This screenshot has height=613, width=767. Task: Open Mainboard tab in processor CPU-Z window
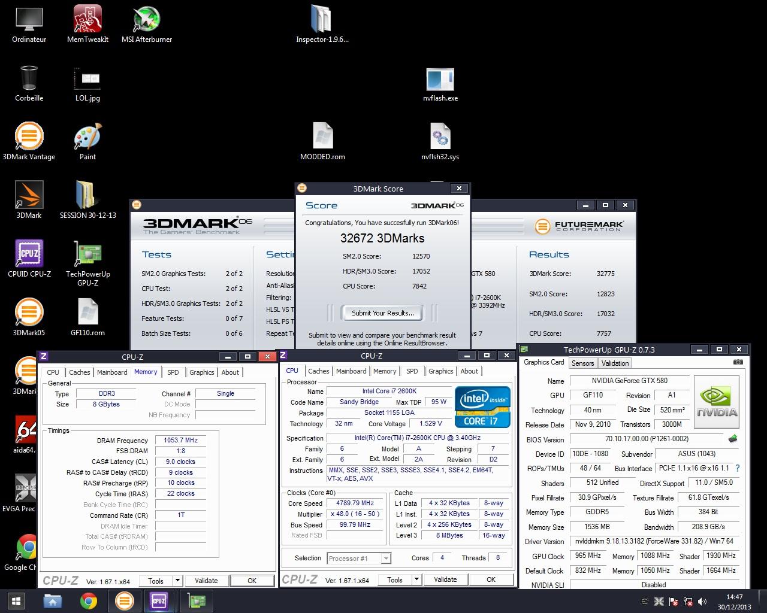click(x=351, y=371)
